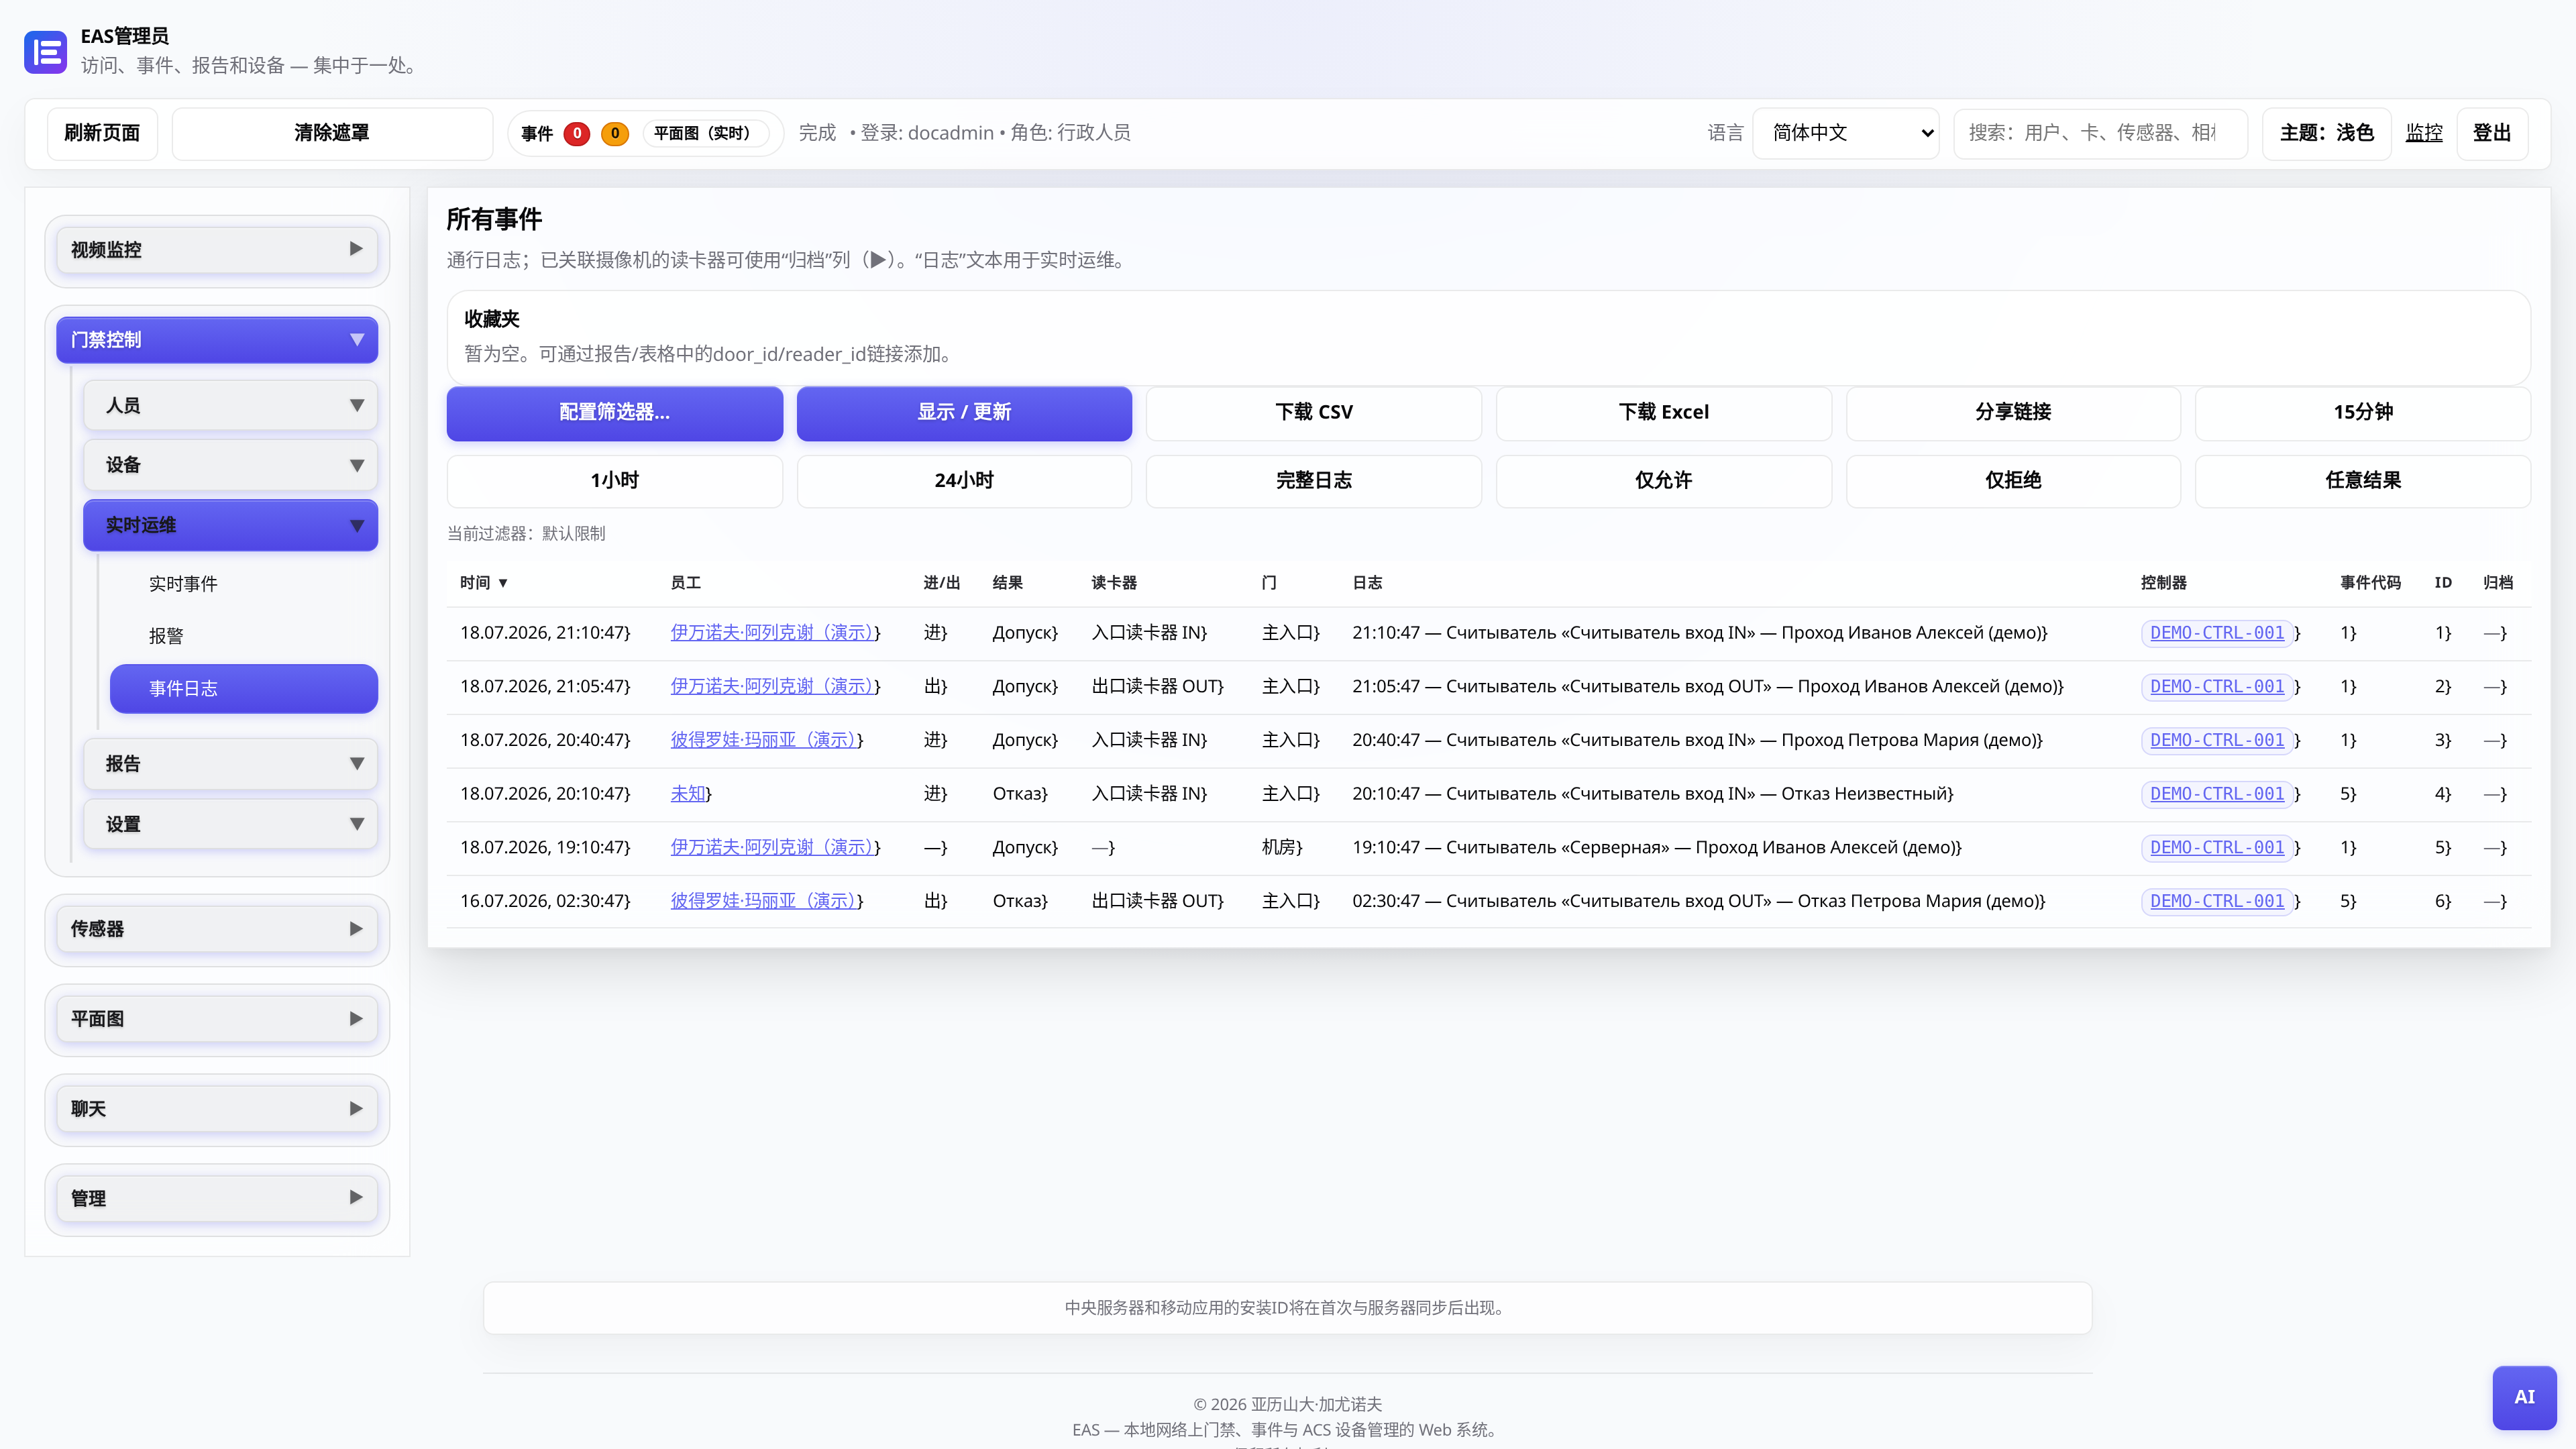This screenshot has height=1449, width=2576.
Task: Click the red events counter badge
Action: pyautogui.click(x=577, y=133)
